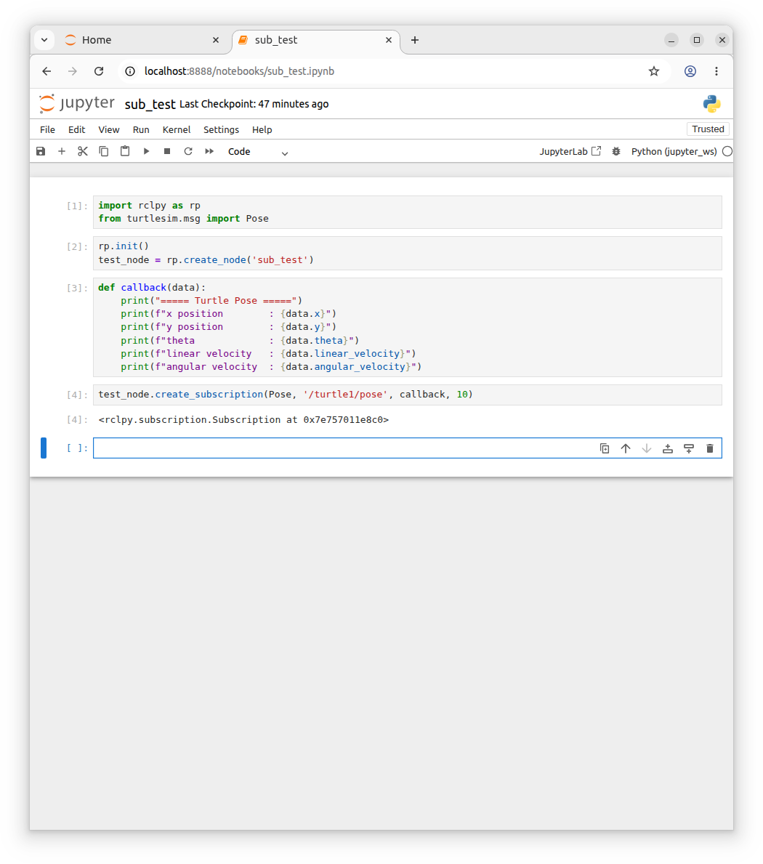Viewport: 763px width, 864px height.
Task: Move the active cell up
Action: click(625, 448)
